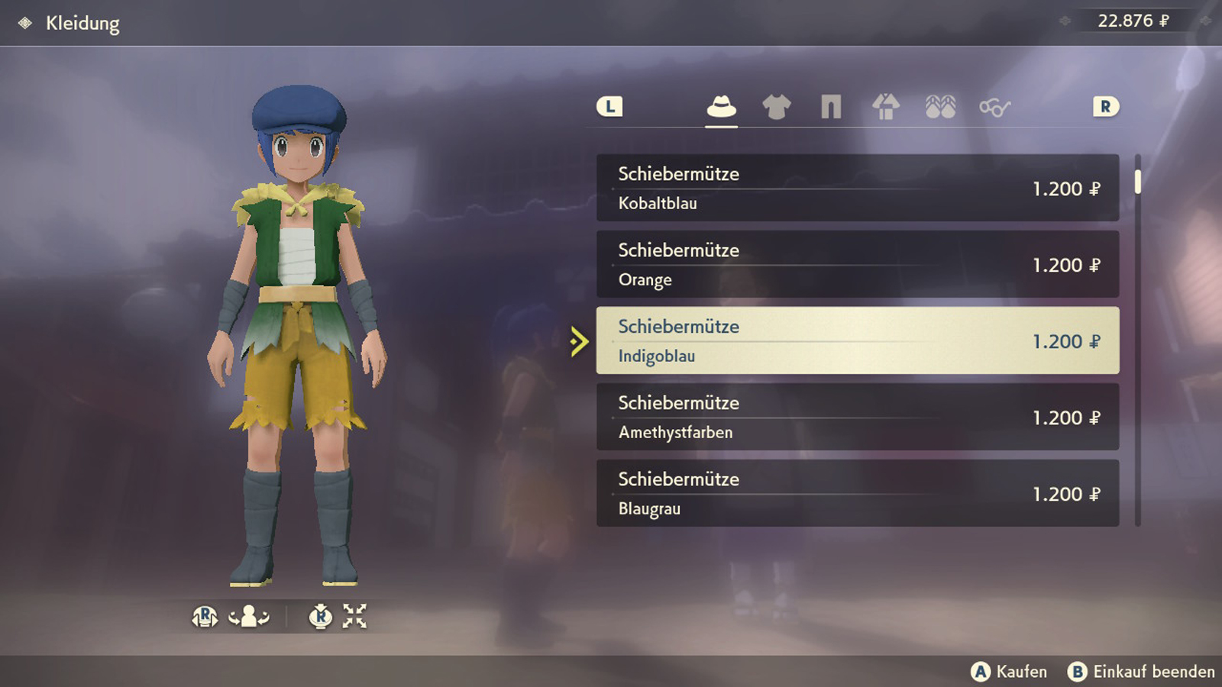
Task: Click the Blaugrau hat price 1.200
Action: (x=1066, y=494)
